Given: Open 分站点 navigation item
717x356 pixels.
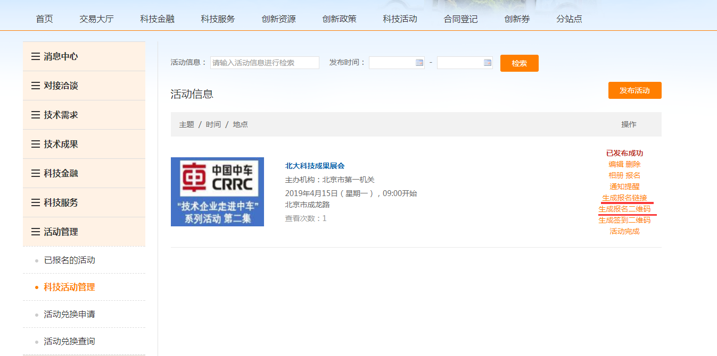Looking at the screenshot, I should click(x=570, y=19).
